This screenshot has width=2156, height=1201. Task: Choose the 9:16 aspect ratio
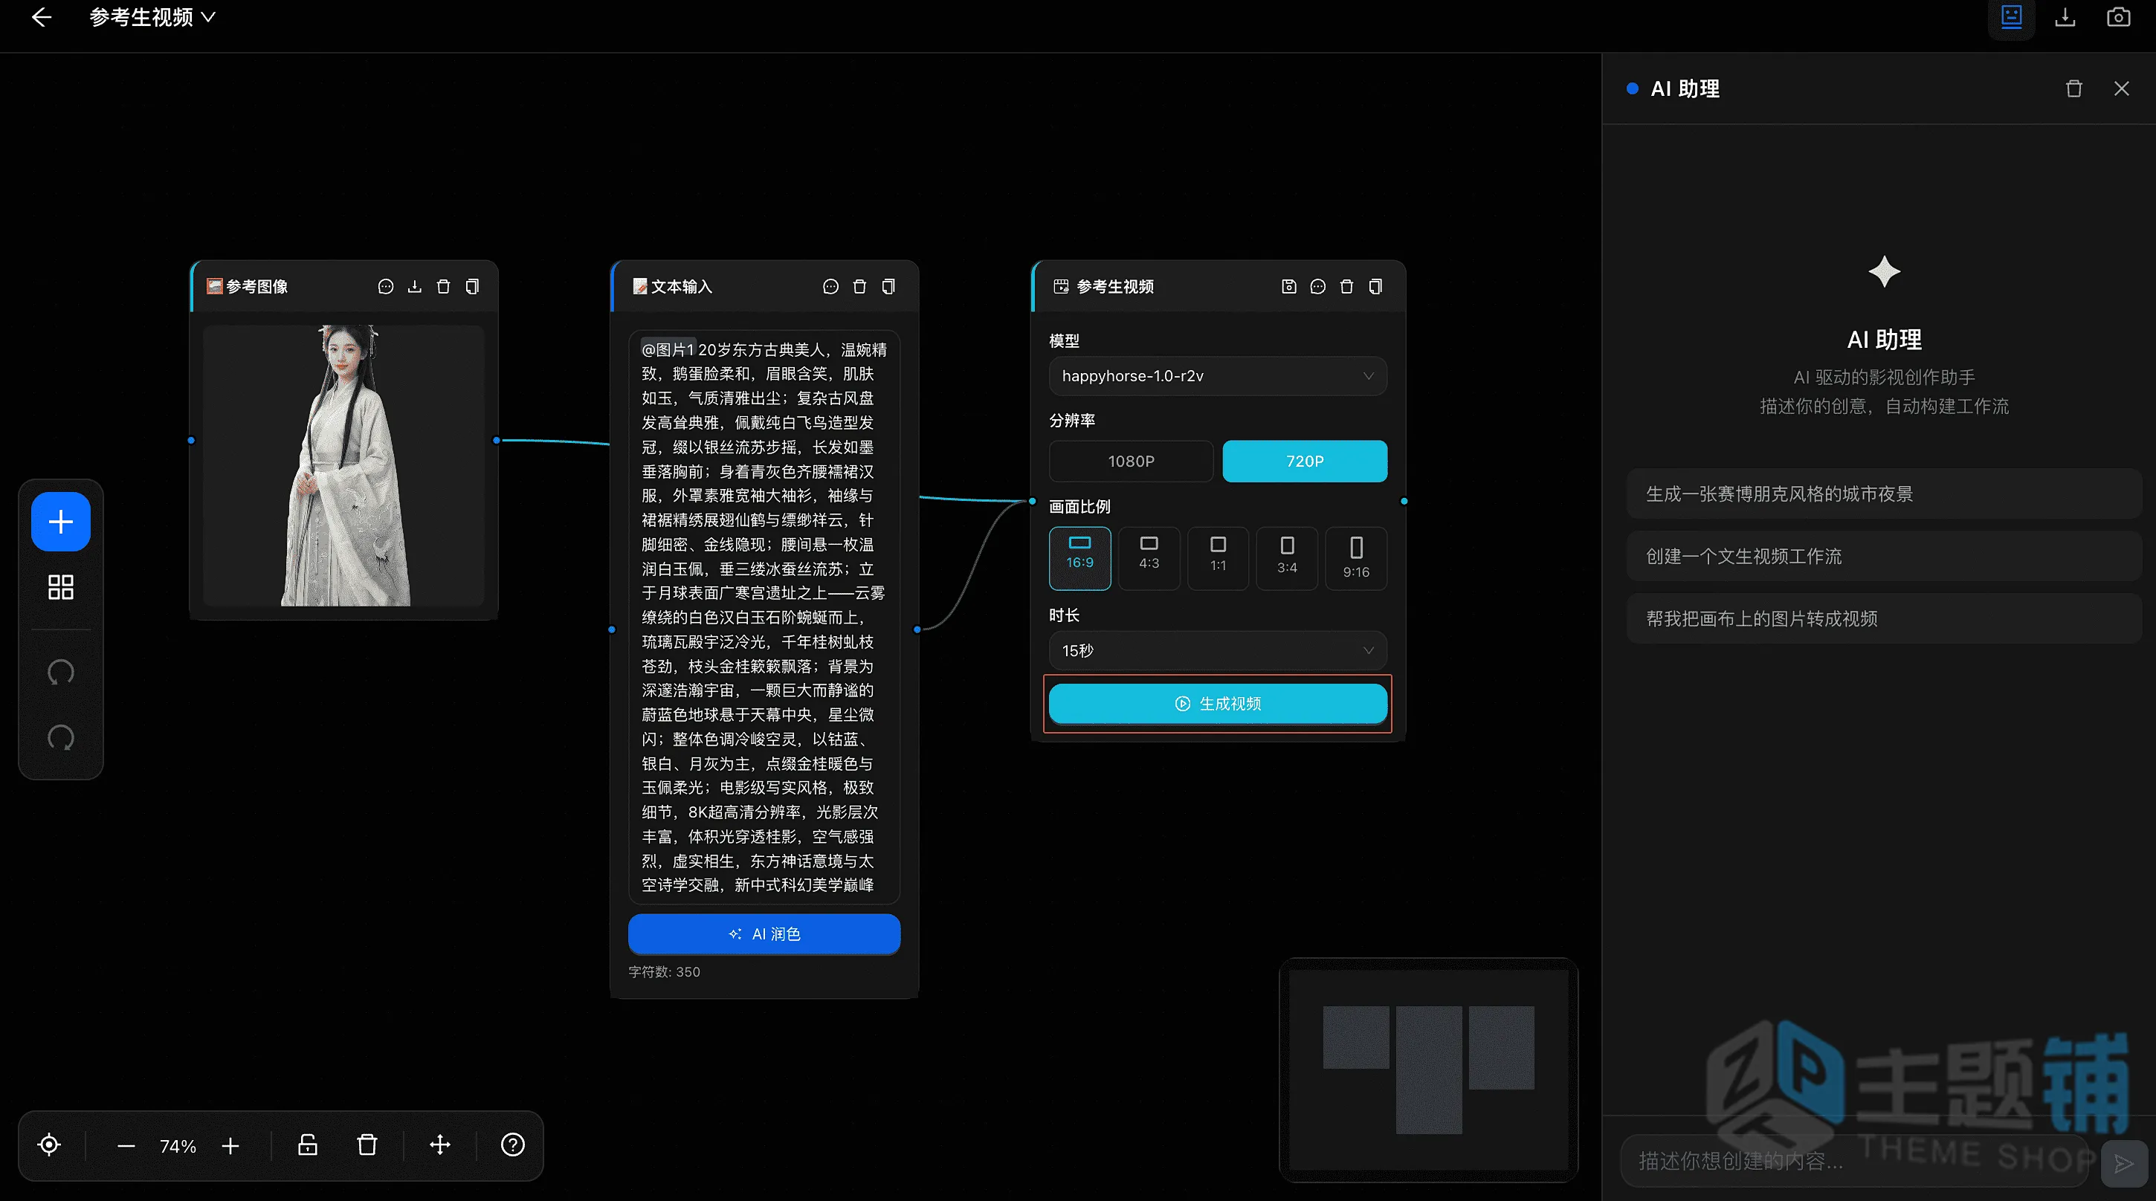pos(1356,558)
